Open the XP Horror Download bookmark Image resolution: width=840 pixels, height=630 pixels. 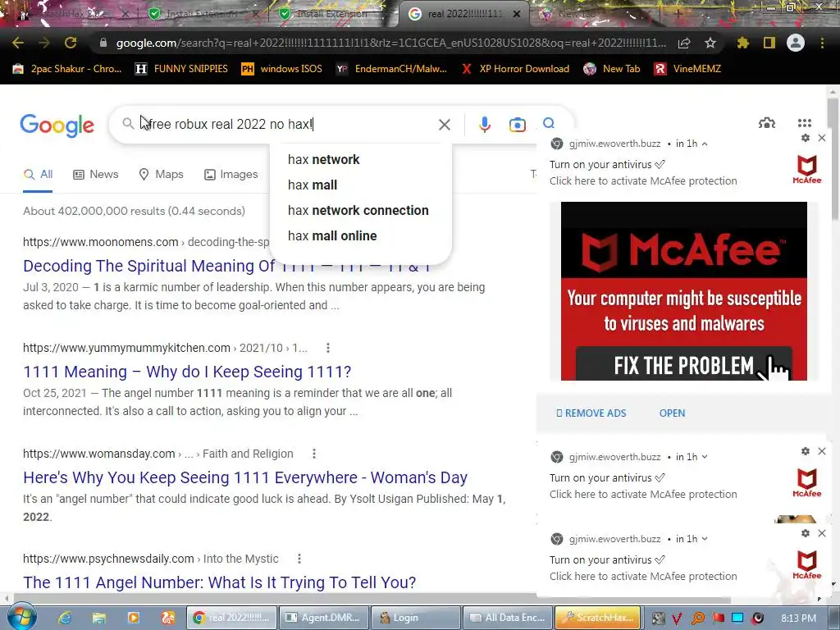pos(515,69)
